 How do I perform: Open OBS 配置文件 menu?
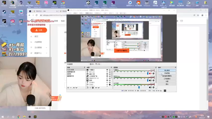click(89, 13)
